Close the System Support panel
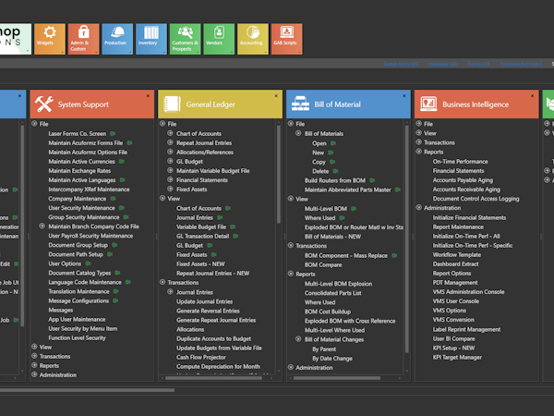 point(148,96)
